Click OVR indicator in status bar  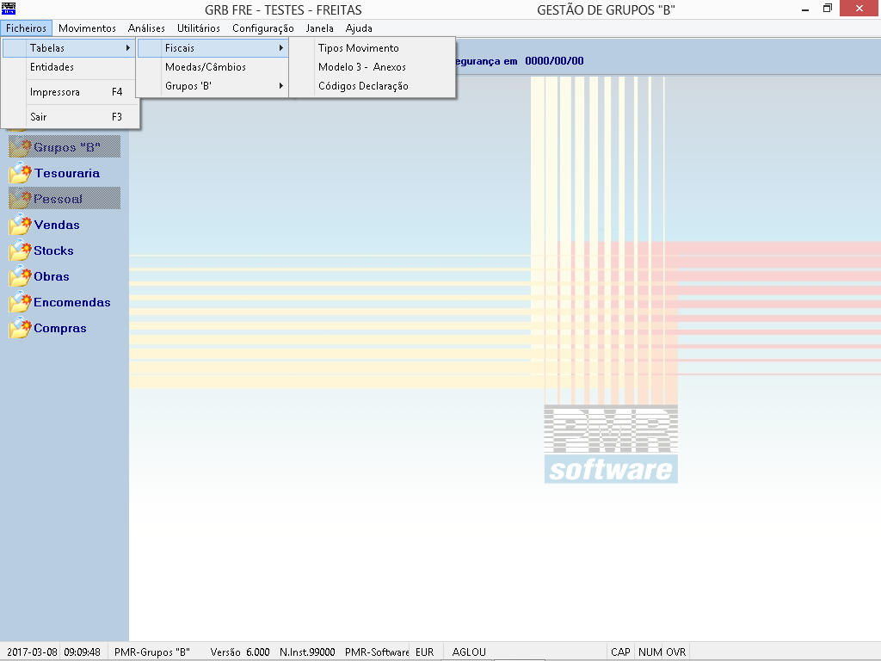pyautogui.click(x=676, y=652)
